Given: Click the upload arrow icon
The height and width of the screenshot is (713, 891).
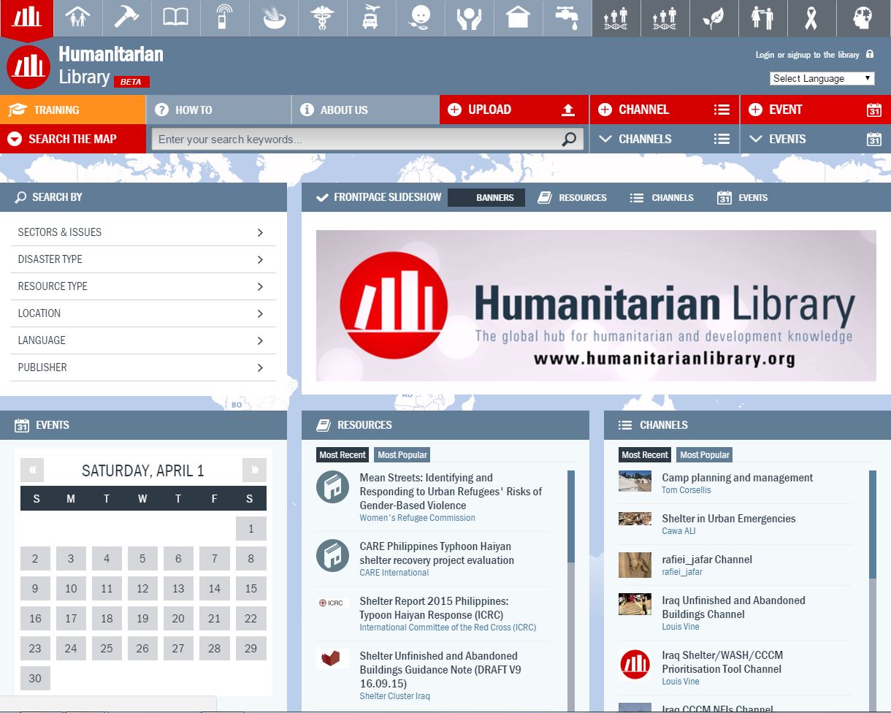Looking at the screenshot, I should [568, 110].
